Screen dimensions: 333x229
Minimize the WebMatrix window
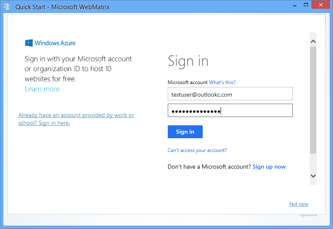click(295, 5)
